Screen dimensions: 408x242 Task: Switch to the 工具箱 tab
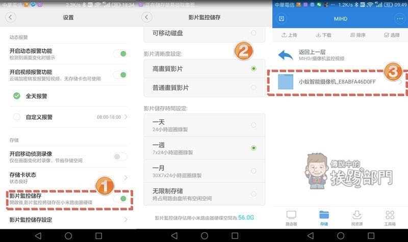click(x=390, y=218)
